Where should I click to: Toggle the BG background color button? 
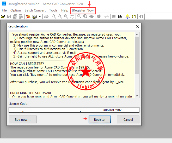coord(120,16)
